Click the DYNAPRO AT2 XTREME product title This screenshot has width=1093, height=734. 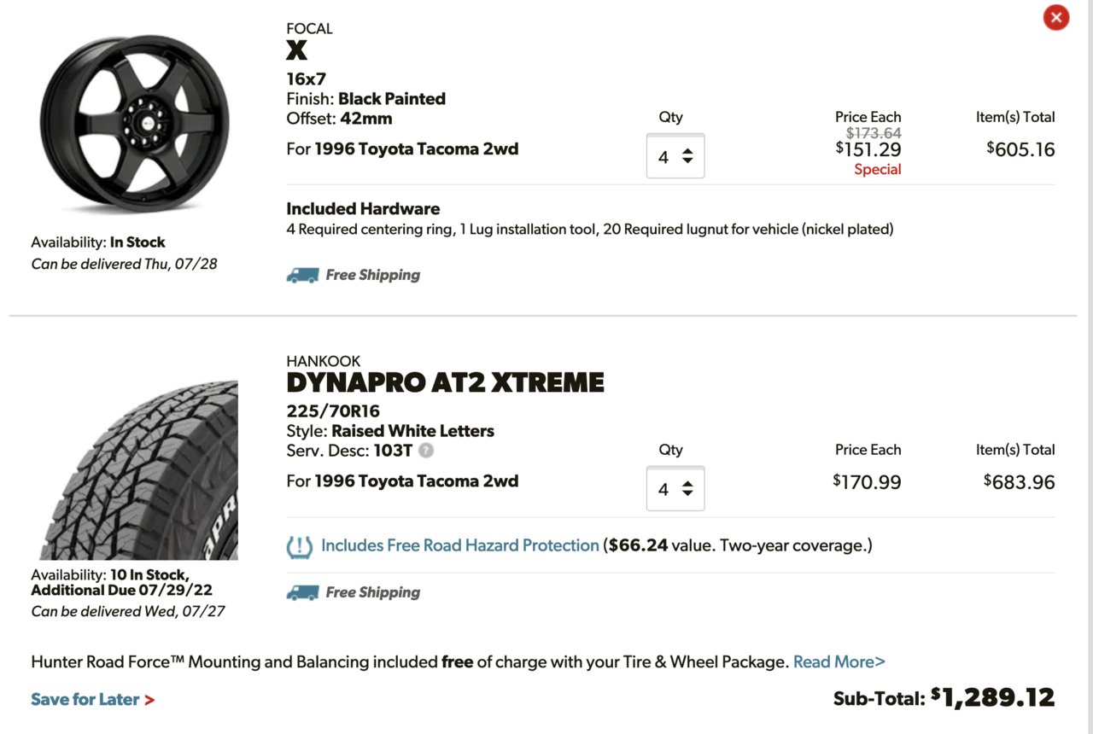pyautogui.click(x=445, y=382)
